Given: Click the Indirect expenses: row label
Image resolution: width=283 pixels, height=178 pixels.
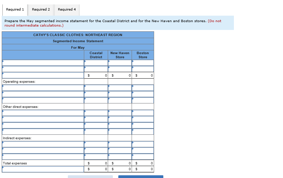Looking at the screenshot, I should tap(17, 138).
